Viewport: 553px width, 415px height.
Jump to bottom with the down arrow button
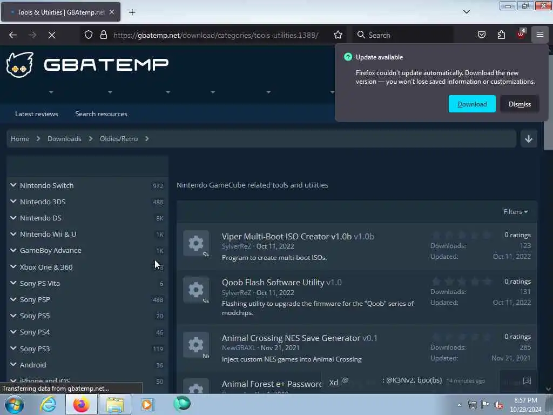tap(528, 139)
